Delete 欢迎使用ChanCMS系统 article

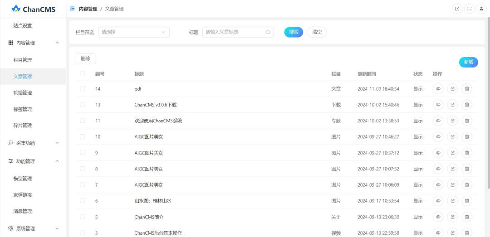pos(467,121)
